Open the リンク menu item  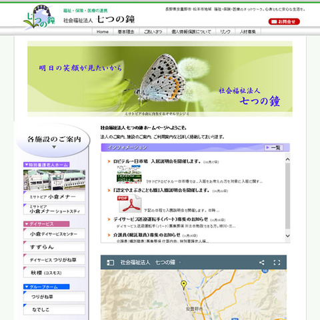(225, 32)
